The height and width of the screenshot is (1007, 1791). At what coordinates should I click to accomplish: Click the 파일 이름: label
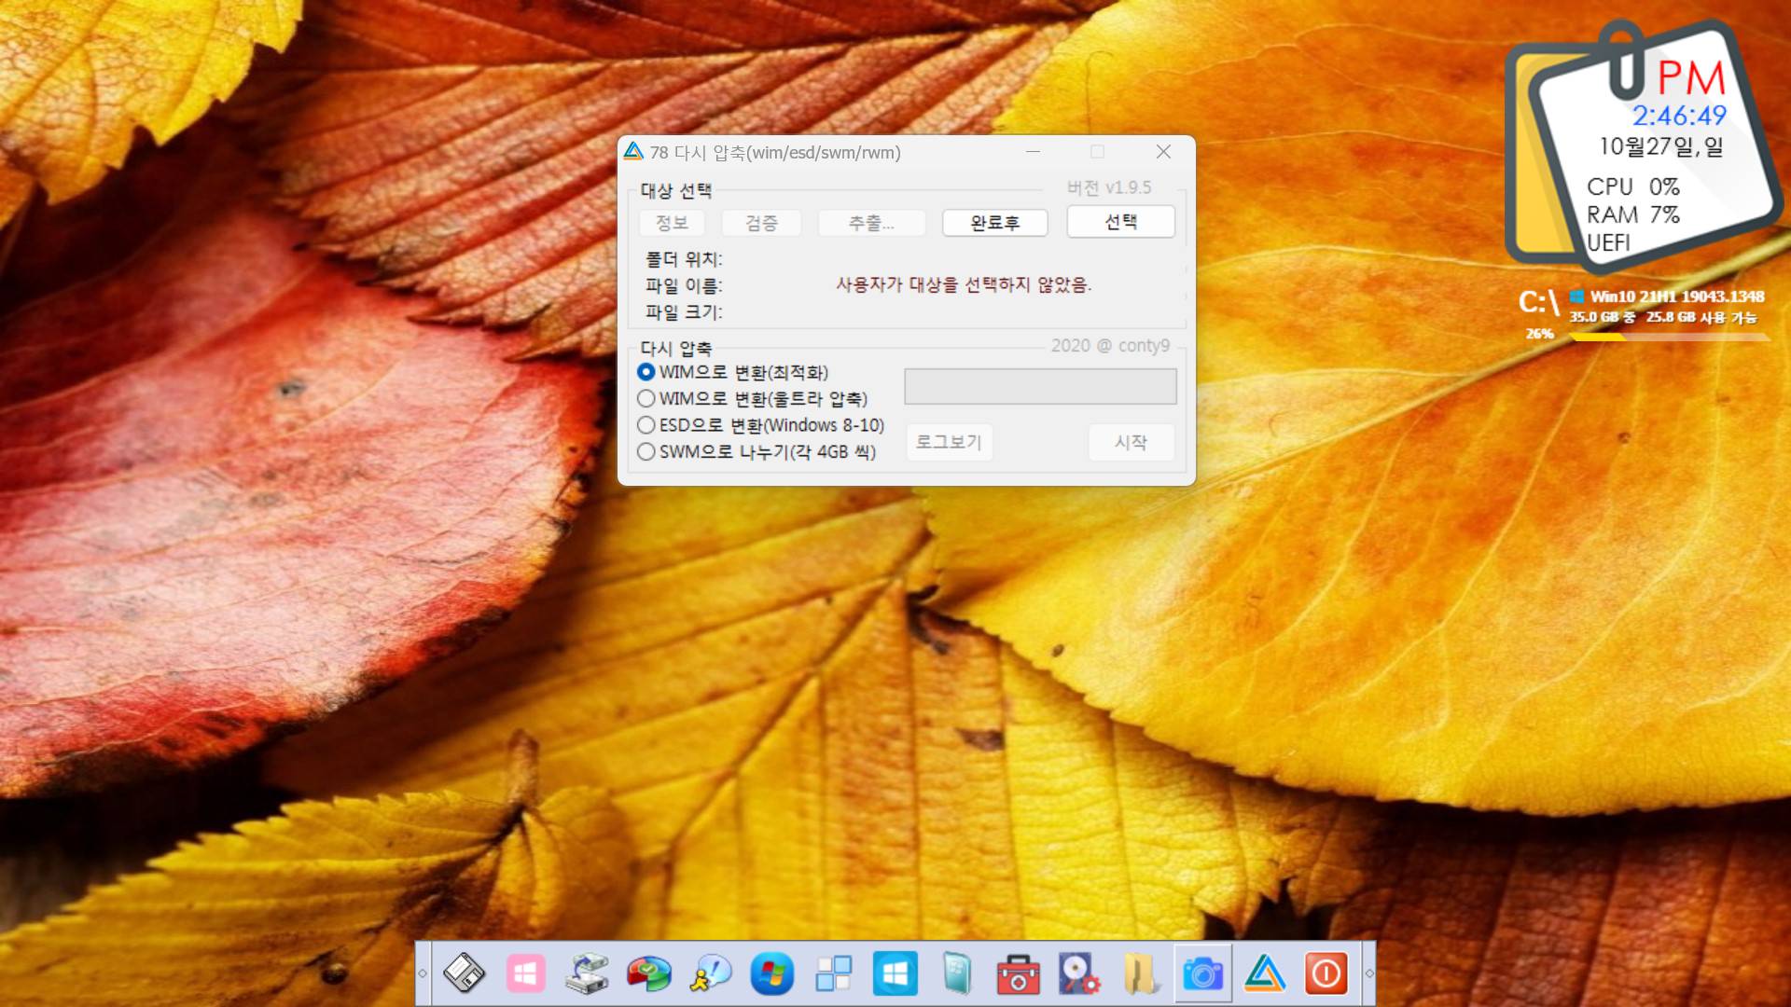(684, 285)
